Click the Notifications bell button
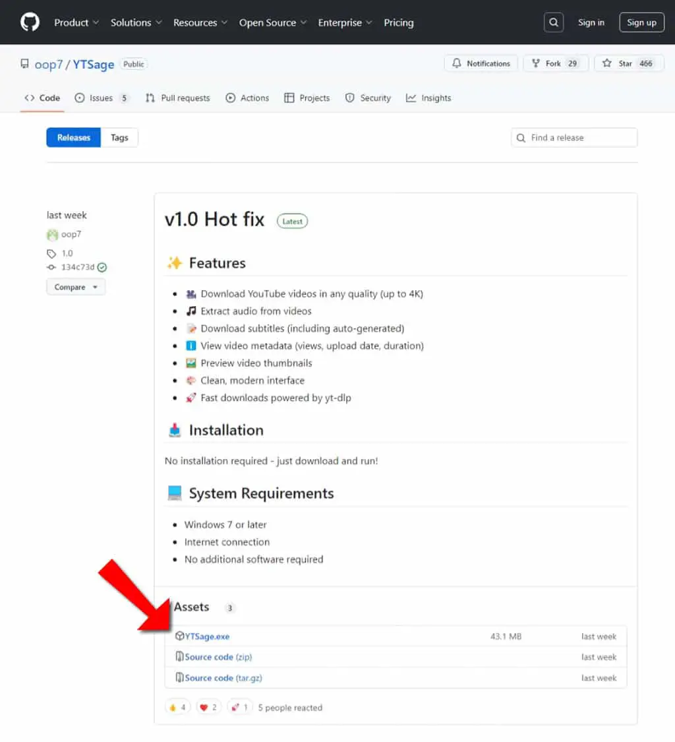675x742 pixels. (481, 63)
